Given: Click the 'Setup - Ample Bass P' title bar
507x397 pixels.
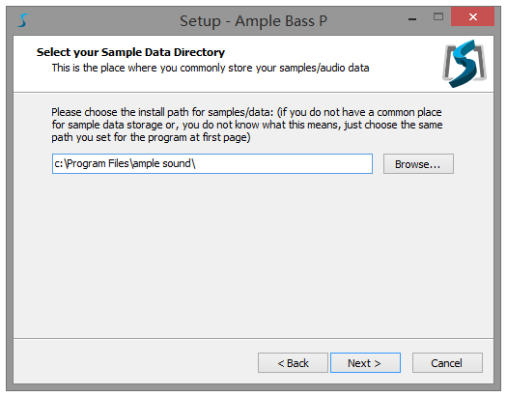Looking at the screenshot, I should coord(253,21).
